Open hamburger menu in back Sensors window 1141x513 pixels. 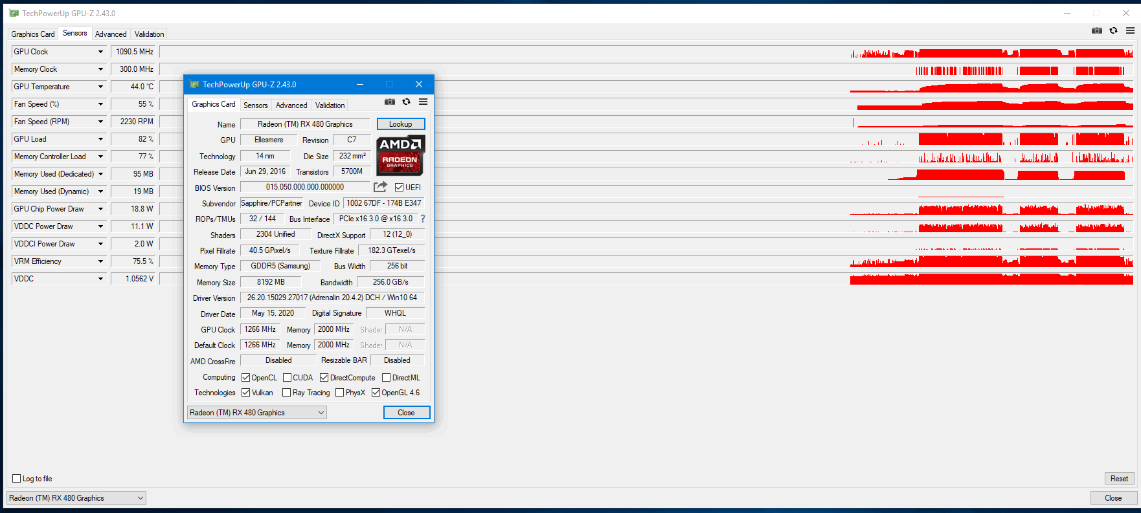(x=1130, y=30)
